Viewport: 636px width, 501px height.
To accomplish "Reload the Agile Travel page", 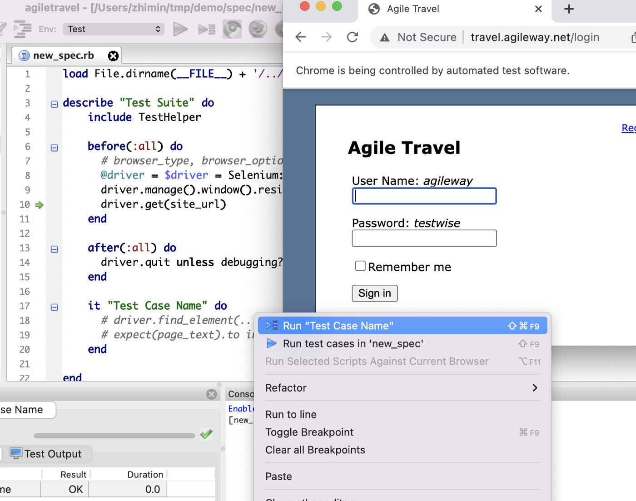I will point(353,37).
